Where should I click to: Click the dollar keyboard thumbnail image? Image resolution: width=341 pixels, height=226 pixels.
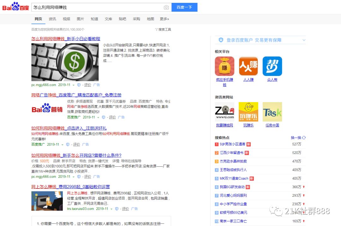coord(65,62)
